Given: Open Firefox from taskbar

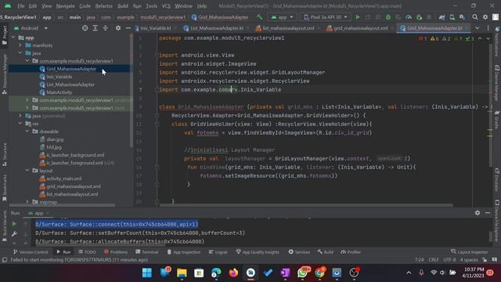Looking at the screenshot, I should (233, 273).
